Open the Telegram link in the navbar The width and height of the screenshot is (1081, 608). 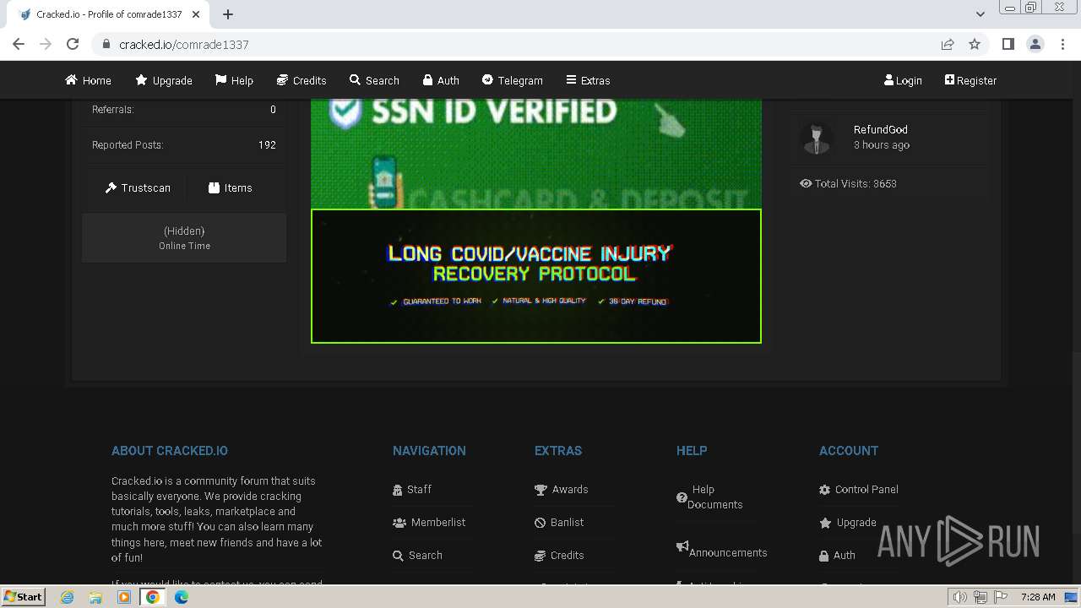tap(513, 80)
